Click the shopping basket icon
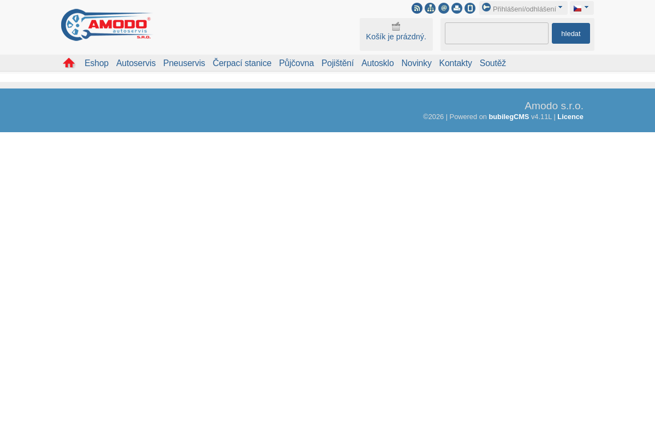The image size is (655, 437). click(396, 27)
